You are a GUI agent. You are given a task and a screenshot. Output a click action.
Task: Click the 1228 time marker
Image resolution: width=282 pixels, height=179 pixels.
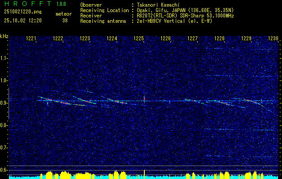219,38
